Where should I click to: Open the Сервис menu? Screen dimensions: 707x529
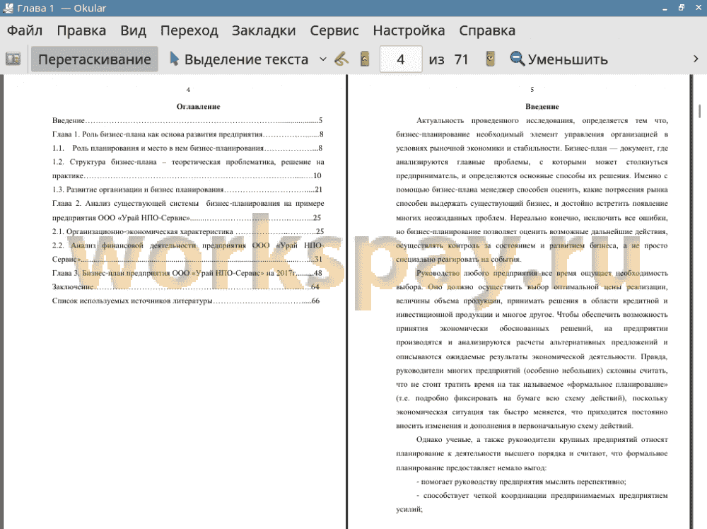tap(334, 30)
